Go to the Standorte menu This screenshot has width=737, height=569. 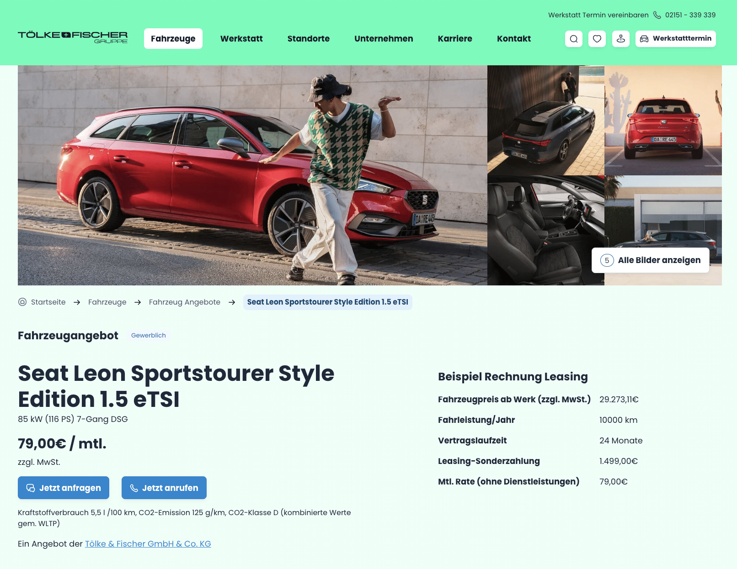click(x=309, y=39)
